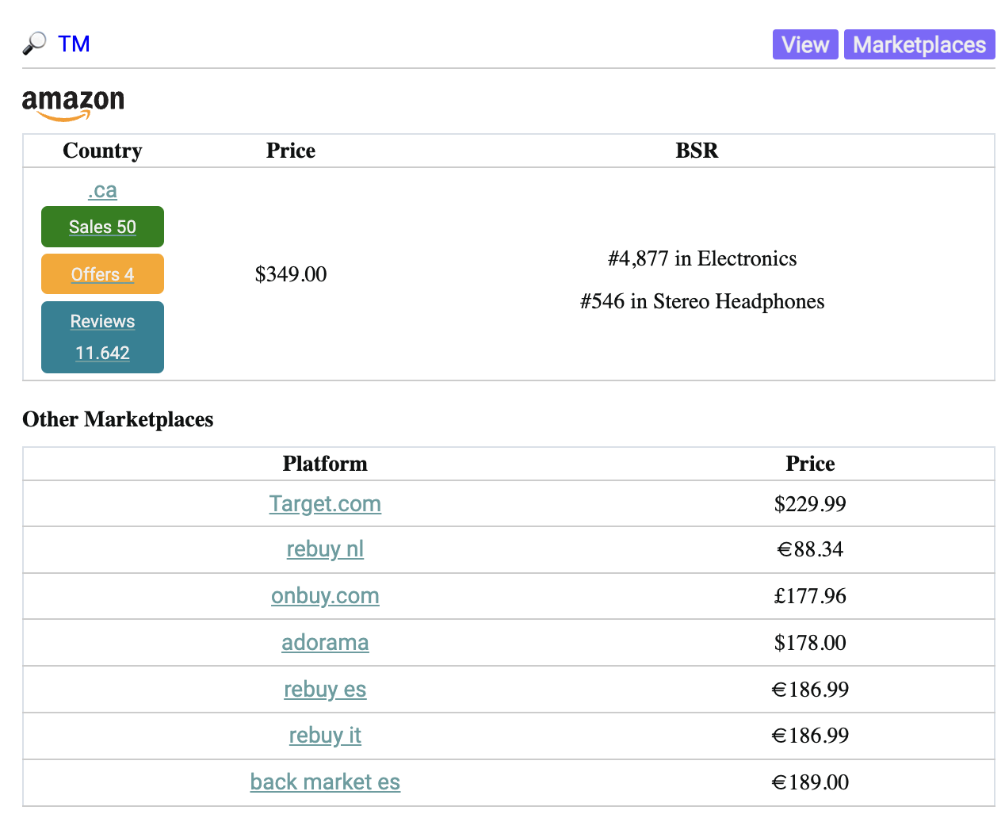Follow the rebuy nl link
Screen dimensions: 1005x818
point(325,549)
